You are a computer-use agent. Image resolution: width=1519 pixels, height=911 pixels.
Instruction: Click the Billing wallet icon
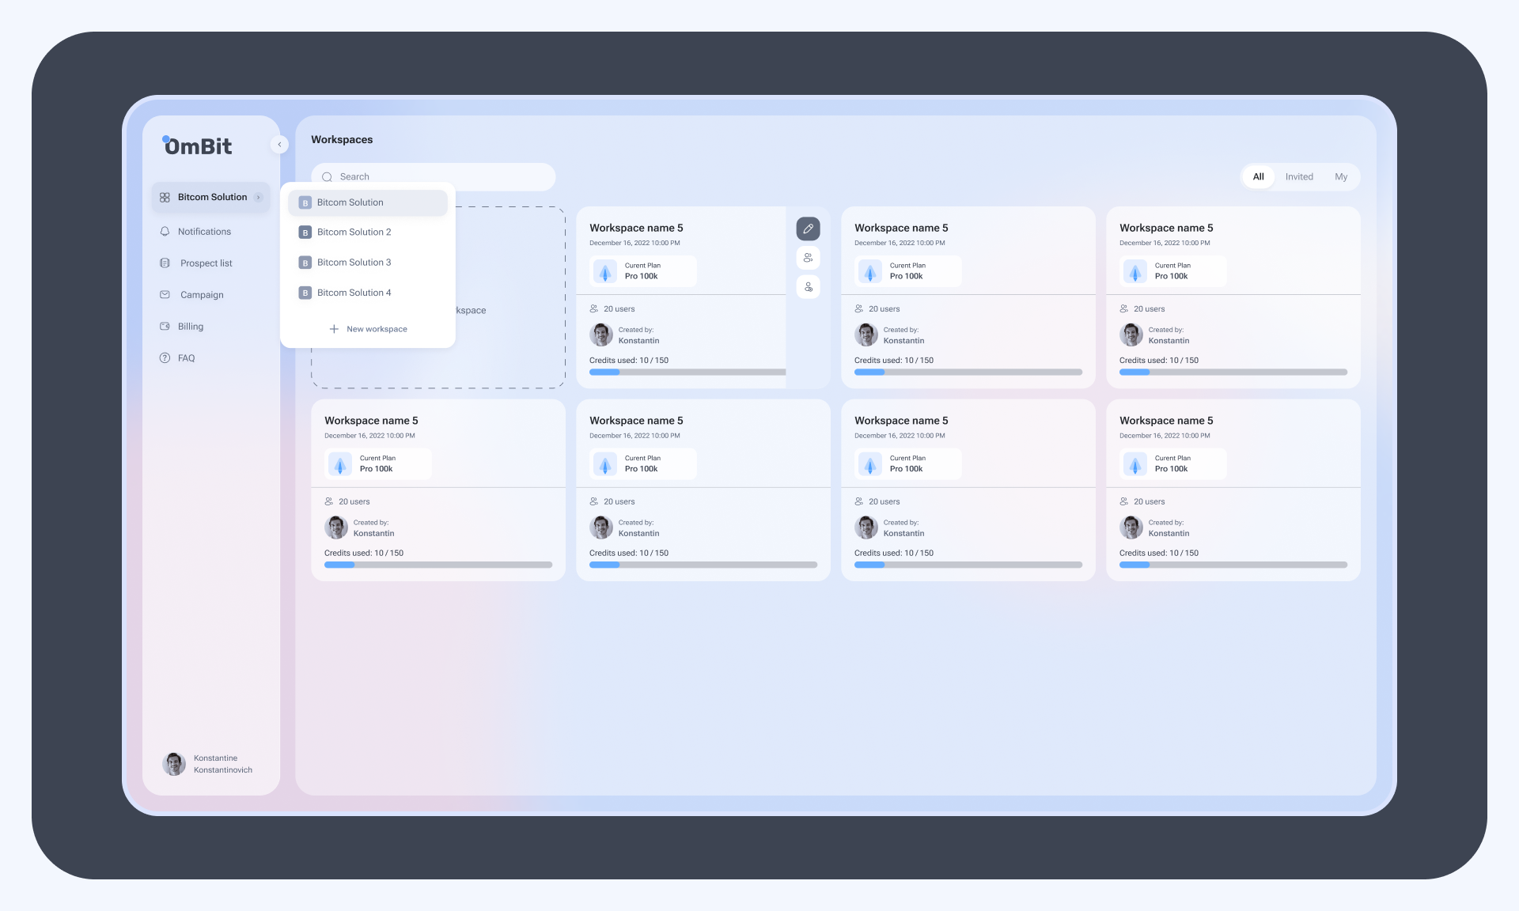(165, 327)
